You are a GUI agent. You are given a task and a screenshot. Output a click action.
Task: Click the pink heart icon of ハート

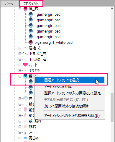[x=25, y=65]
